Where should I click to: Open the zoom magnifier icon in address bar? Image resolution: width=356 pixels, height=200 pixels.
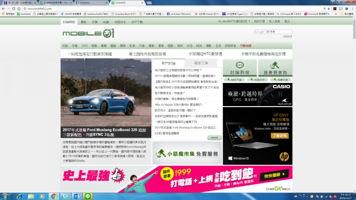(x=324, y=8)
